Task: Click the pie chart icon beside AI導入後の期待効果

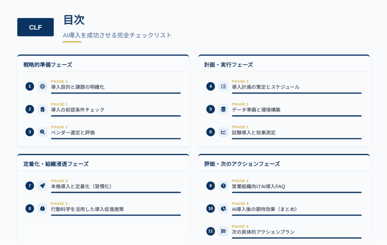Action: [x=223, y=208]
